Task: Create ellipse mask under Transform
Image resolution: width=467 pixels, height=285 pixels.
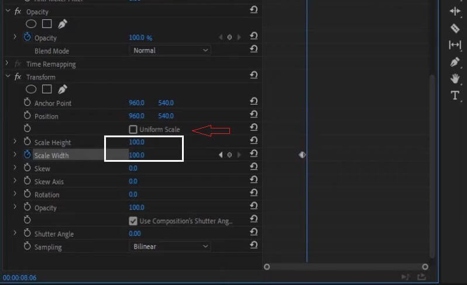Action: click(x=31, y=89)
